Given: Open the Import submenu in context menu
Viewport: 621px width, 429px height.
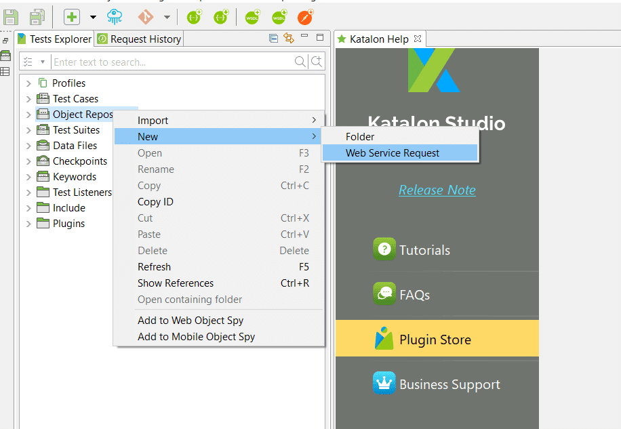Looking at the screenshot, I should (x=218, y=121).
